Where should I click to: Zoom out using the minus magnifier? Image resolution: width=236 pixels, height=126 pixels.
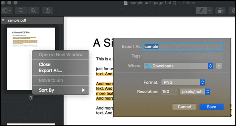(21, 10)
